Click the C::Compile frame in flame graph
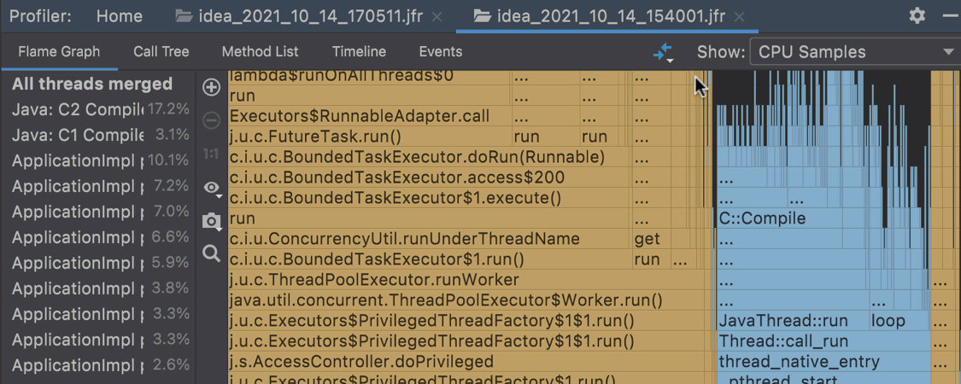961x384 pixels. 762,218
